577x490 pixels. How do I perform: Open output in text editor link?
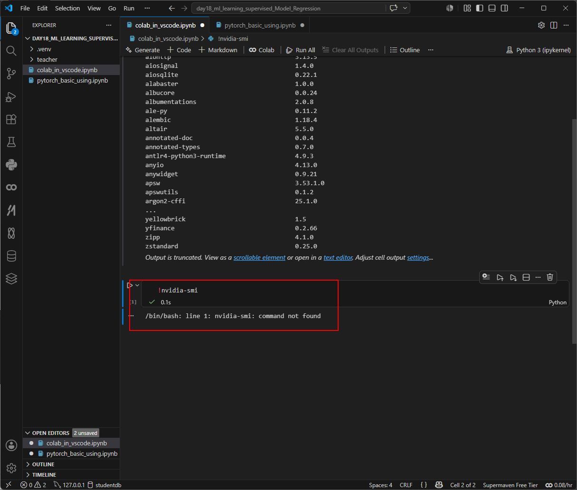point(338,257)
